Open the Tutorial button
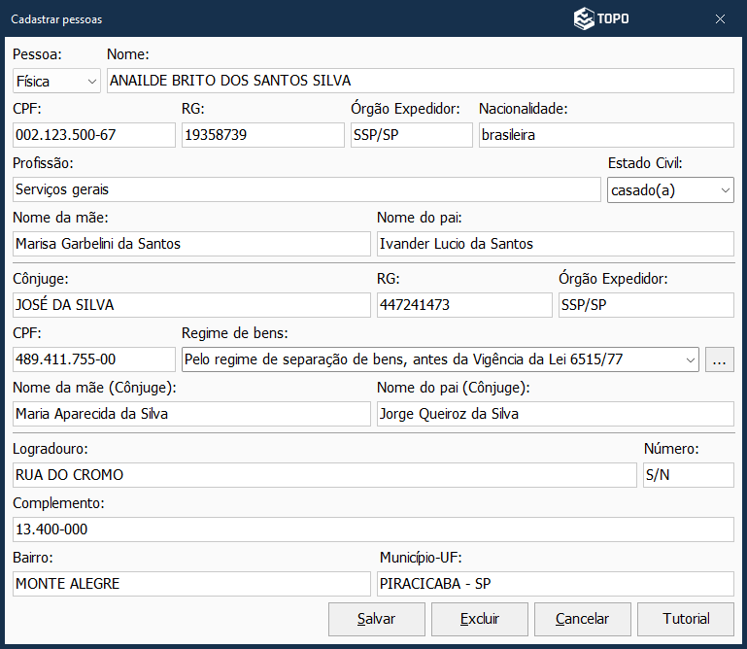Image resolution: width=747 pixels, height=649 pixels. click(x=686, y=619)
